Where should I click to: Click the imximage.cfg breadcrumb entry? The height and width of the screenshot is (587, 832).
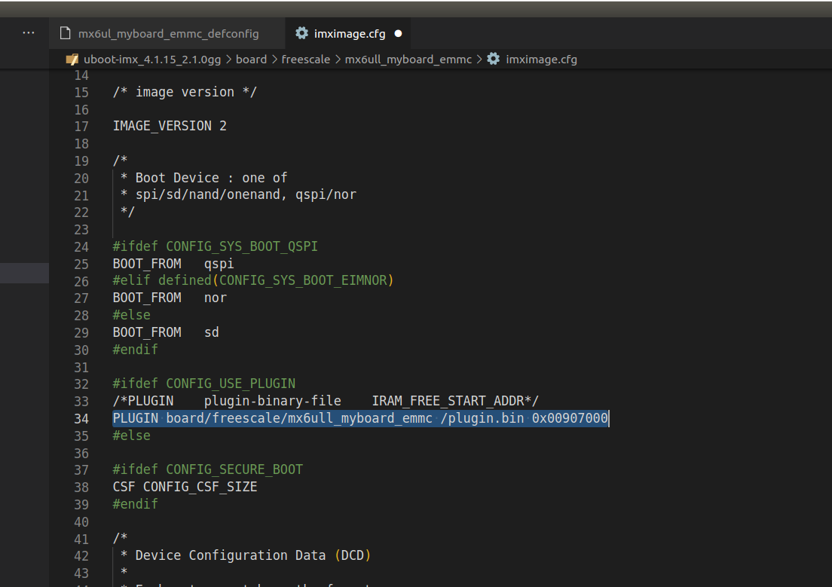coord(541,60)
